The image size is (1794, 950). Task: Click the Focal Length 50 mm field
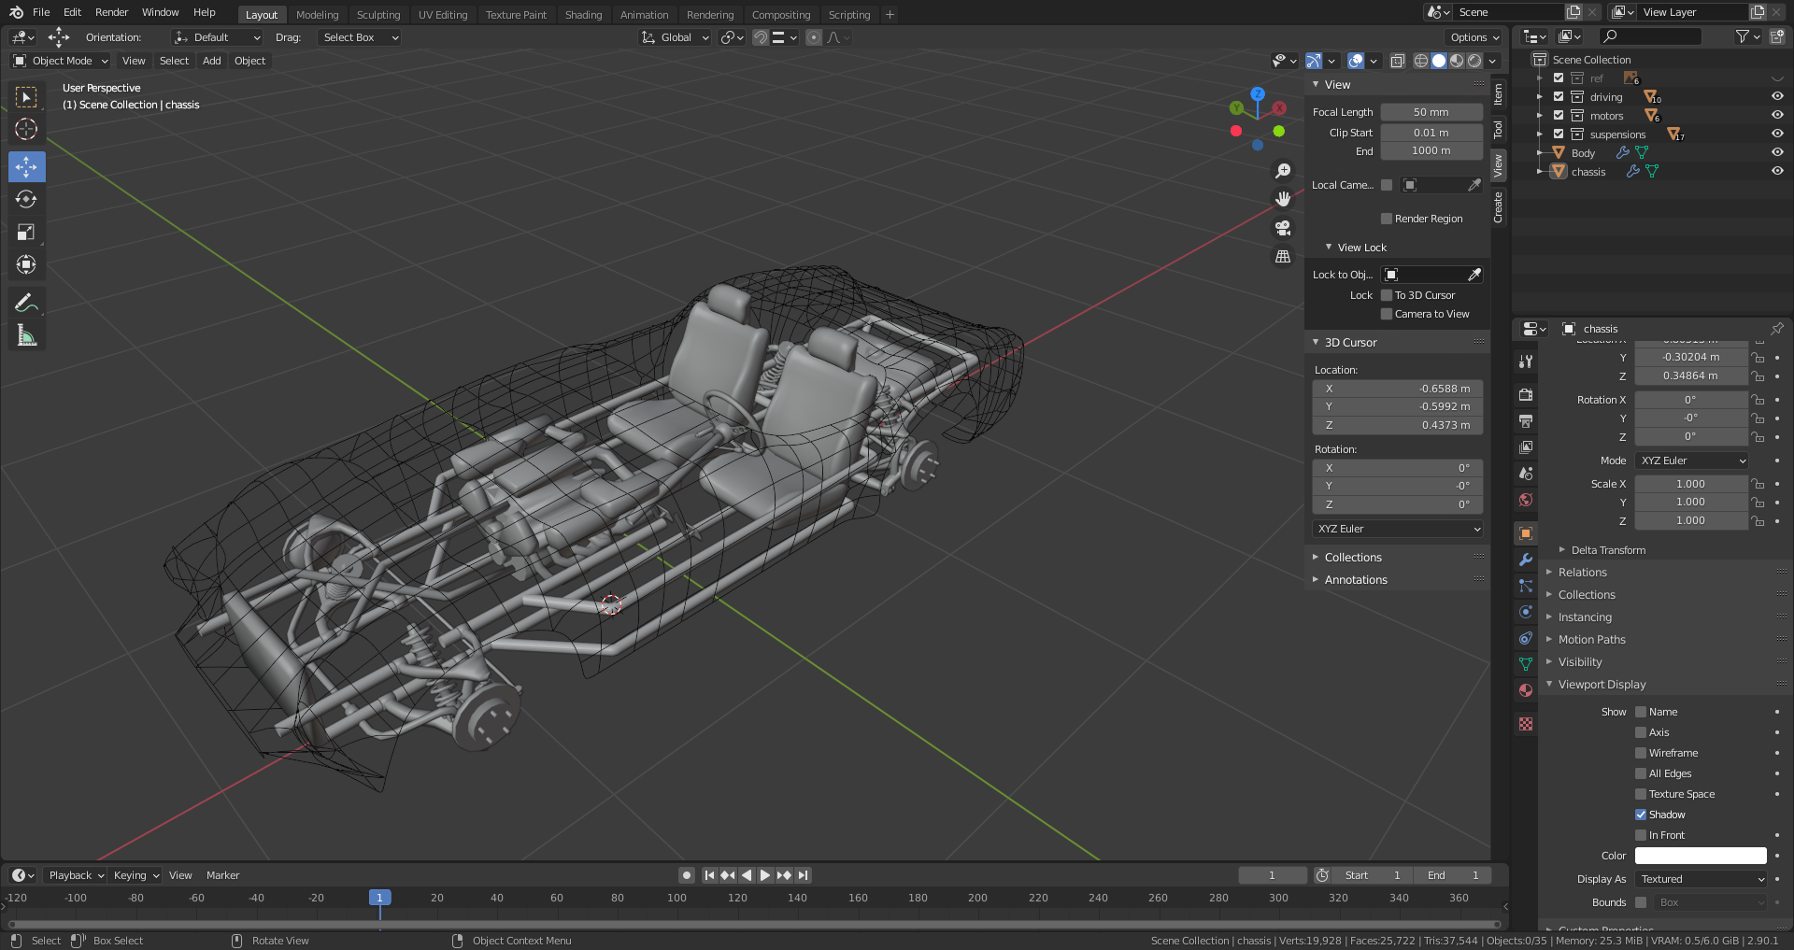1431,112
